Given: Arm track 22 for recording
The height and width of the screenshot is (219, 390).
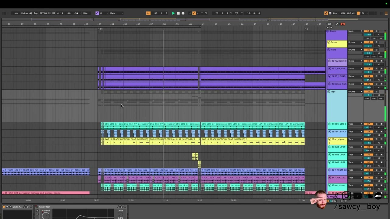Looking at the screenshot, I should [x=381, y=61].
